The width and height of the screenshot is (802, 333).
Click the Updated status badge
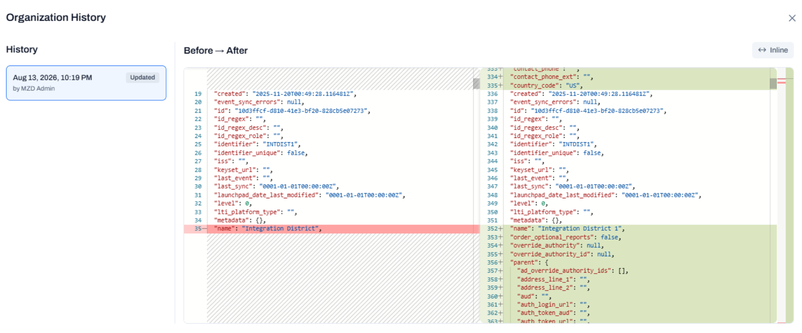[x=143, y=78]
